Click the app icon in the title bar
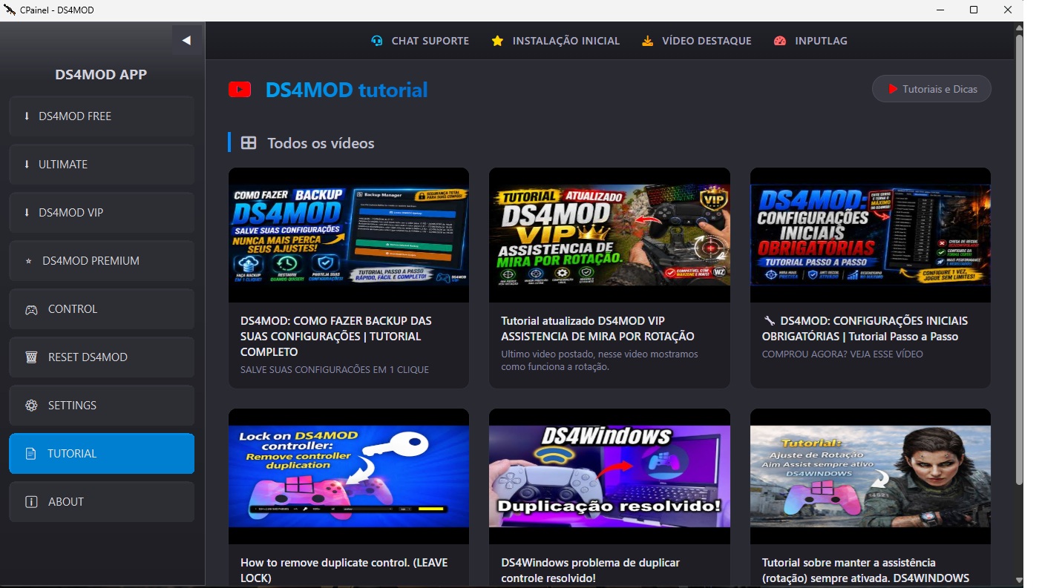1039x588 pixels. [10, 10]
